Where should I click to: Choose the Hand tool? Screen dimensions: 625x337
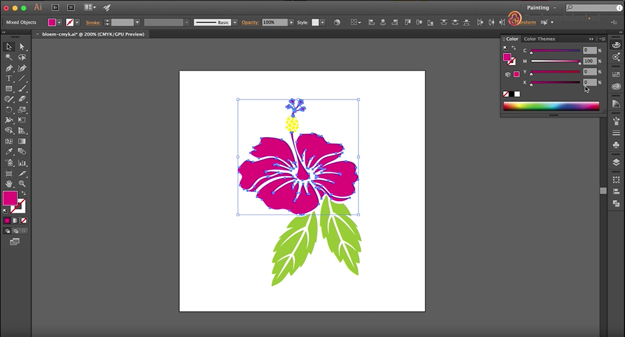coord(9,184)
